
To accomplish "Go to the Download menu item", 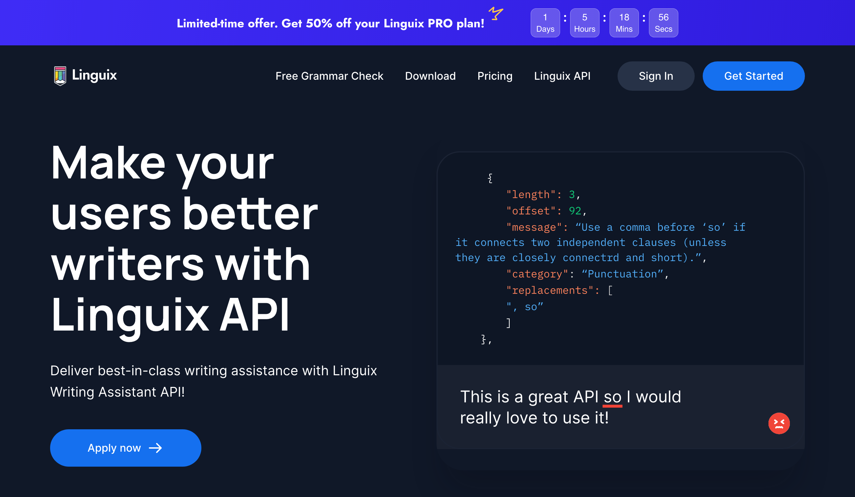I will pos(430,76).
